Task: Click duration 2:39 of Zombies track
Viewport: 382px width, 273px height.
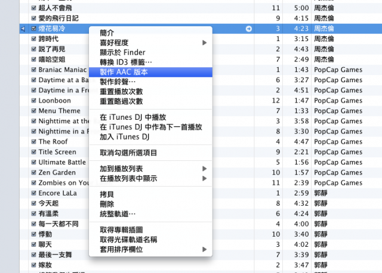Action: pyautogui.click(x=301, y=183)
